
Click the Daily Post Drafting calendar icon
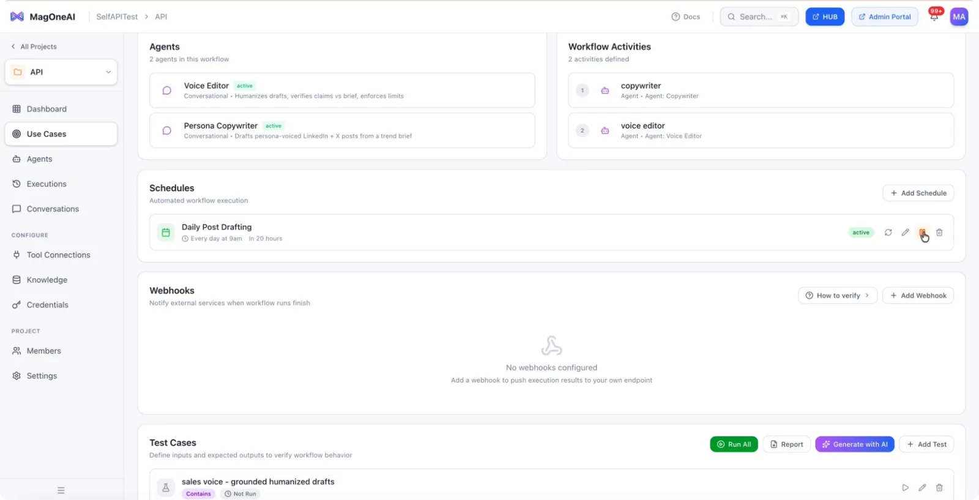tap(166, 233)
